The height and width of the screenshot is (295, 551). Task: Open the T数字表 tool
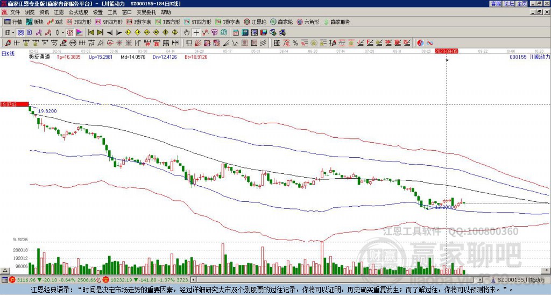(x=228, y=22)
